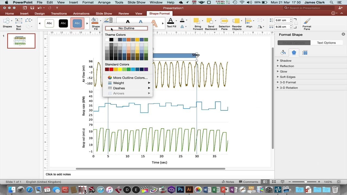Open the Format Pane brush icon
Screen dimensions: 347x195
307,21
